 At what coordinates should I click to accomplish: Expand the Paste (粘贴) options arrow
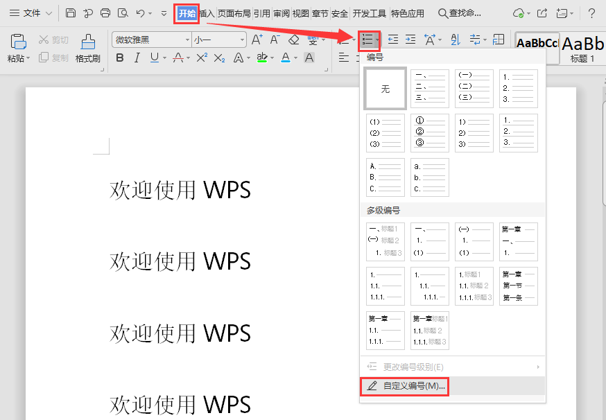[x=28, y=59]
